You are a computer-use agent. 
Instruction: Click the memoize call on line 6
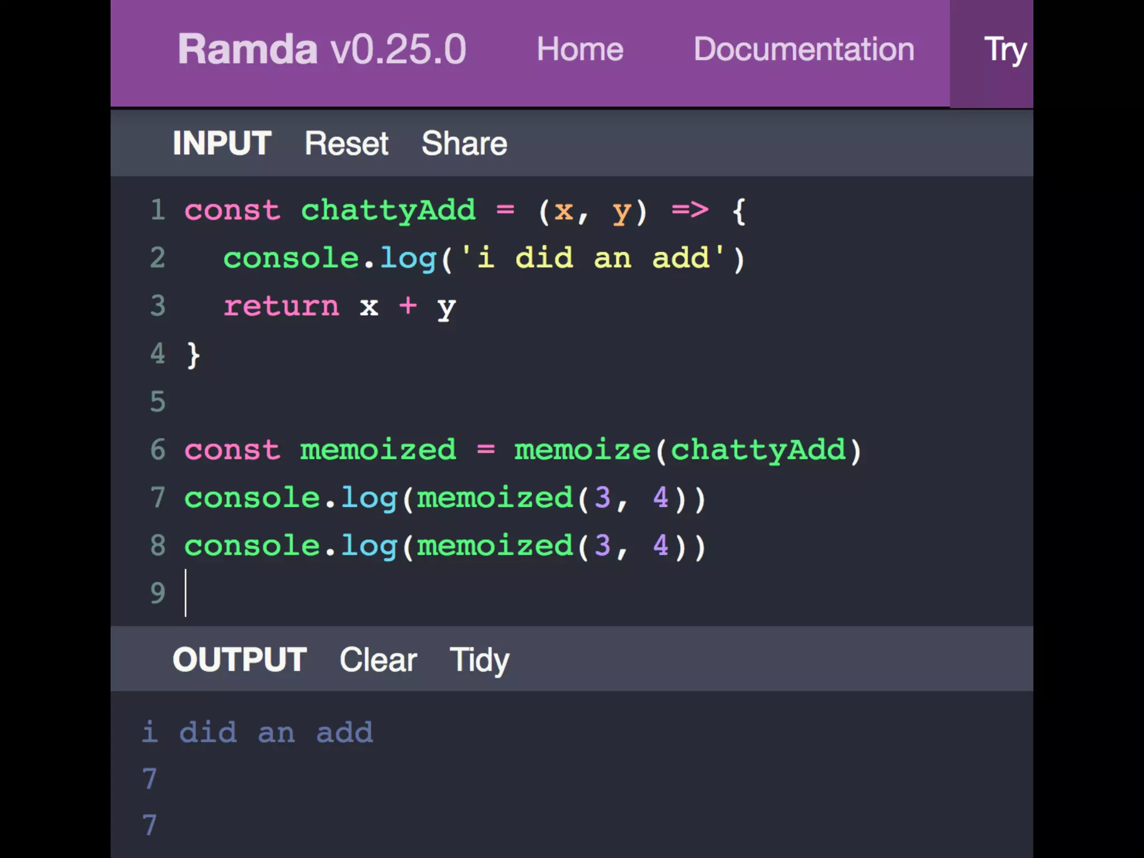point(582,450)
